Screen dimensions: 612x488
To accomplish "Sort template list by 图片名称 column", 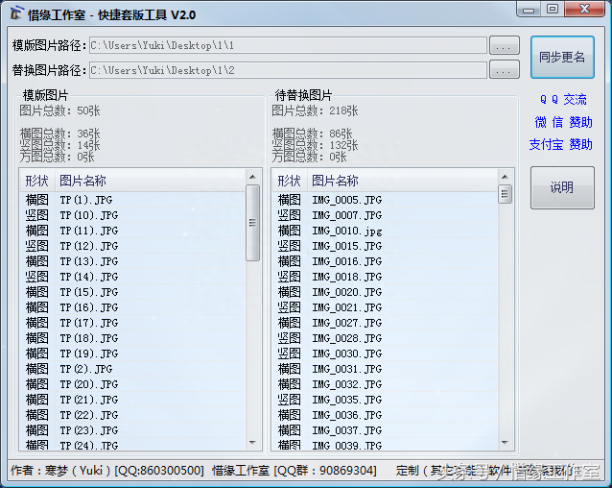I will [x=151, y=181].
